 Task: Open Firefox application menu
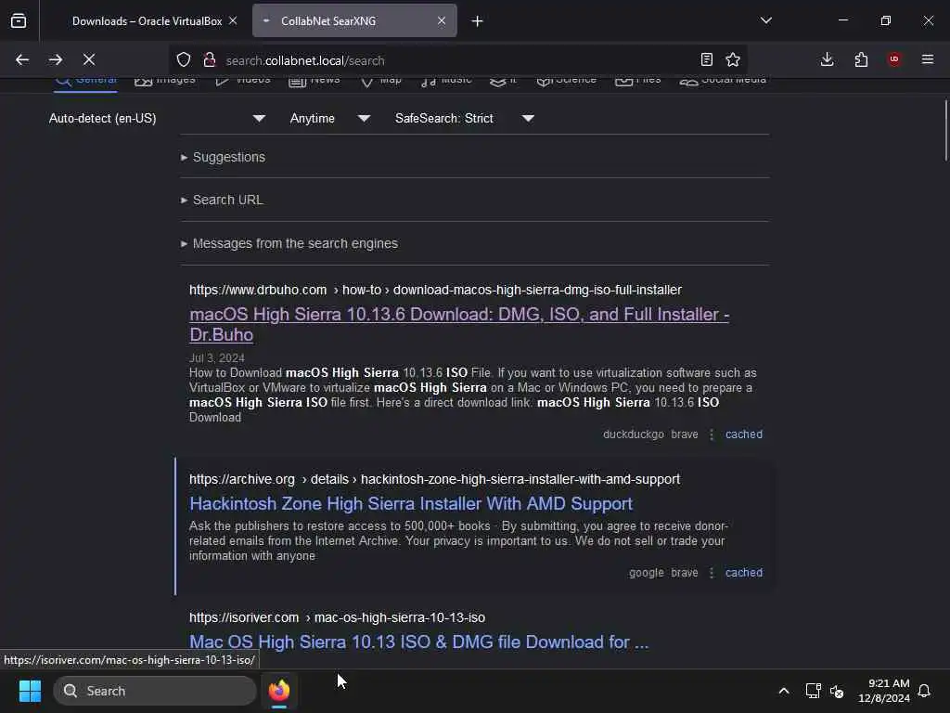(x=928, y=59)
